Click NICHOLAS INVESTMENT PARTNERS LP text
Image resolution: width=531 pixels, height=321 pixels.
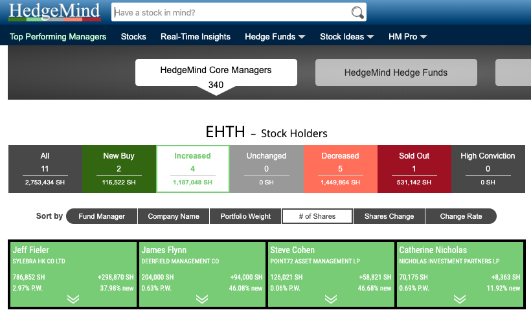[x=449, y=261]
